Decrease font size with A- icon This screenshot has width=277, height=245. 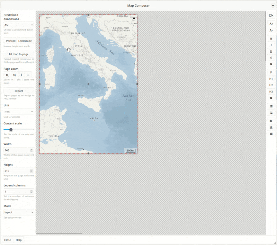[x=271, y=30]
